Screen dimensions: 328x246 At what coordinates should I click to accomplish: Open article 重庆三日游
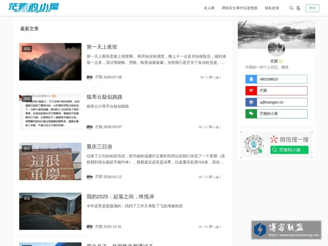99,147
